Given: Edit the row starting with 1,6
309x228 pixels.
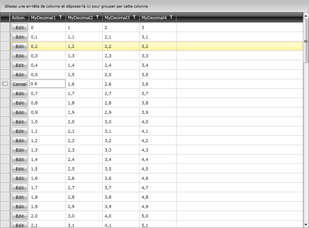Looking at the screenshot, I should click(20, 178).
